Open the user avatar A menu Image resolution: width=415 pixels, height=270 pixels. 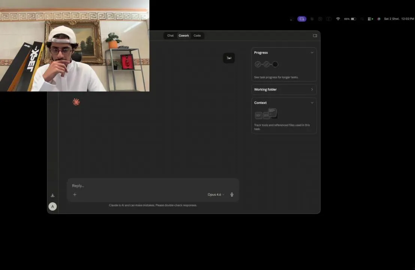point(52,206)
